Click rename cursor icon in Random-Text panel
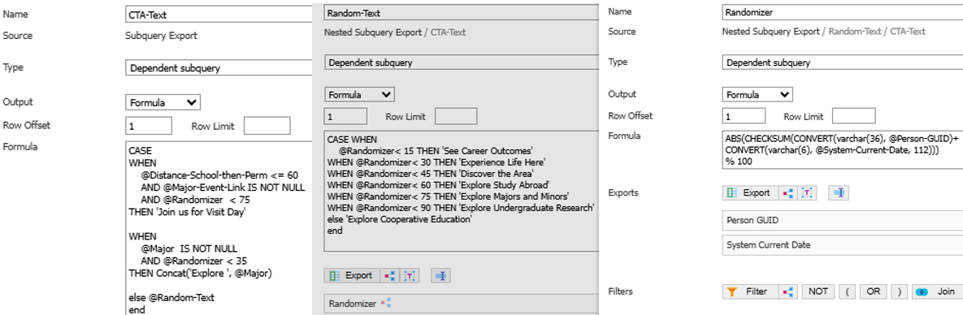This screenshot has height=315, width=963. point(440,276)
